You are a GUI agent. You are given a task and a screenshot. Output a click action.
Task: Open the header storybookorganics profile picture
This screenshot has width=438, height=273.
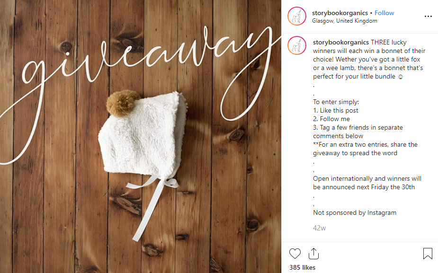click(296, 16)
